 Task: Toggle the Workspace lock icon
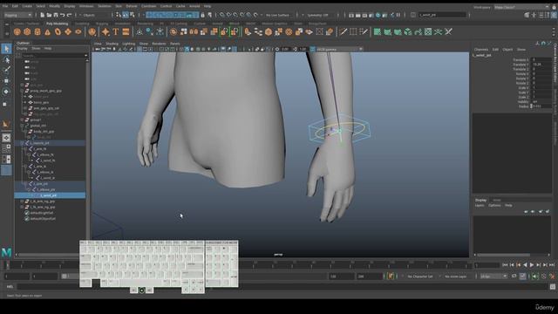coord(554,7)
